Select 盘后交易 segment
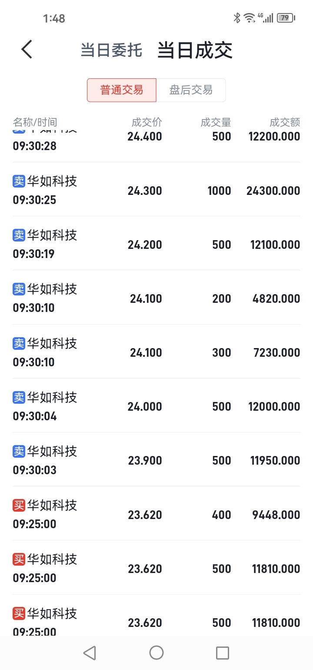 point(191,90)
